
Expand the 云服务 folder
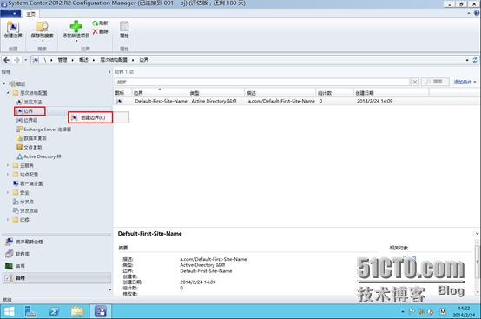pyautogui.click(x=8, y=165)
